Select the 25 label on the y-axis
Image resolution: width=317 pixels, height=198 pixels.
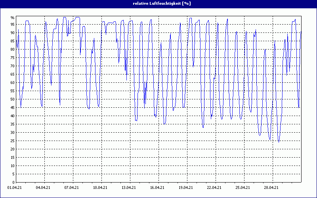[12, 141]
